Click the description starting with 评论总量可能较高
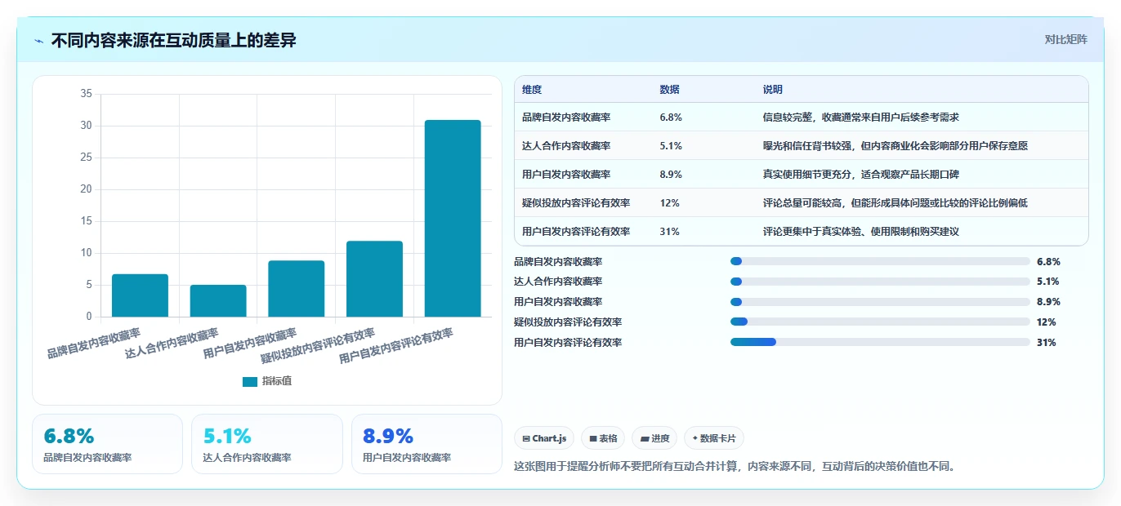The image size is (1121, 506). pyautogui.click(x=895, y=203)
